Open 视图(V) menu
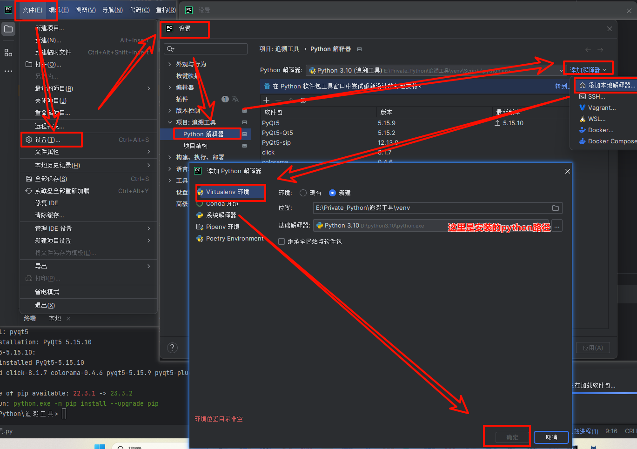This screenshot has height=449, width=637. 86,10
